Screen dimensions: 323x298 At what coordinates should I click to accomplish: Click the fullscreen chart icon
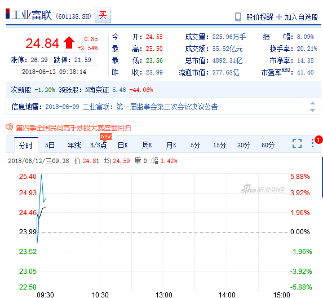tap(297, 143)
